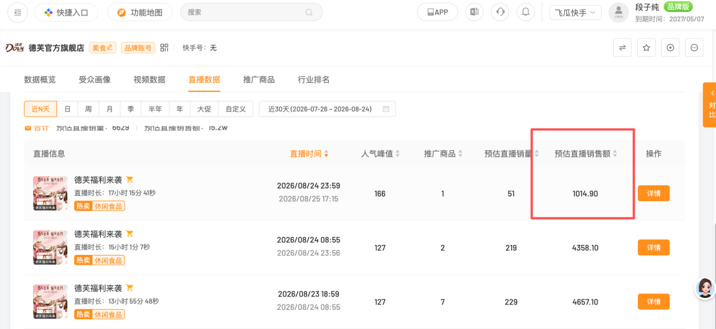
Task: Click the 4358.10 sales amount
Action: pyautogui.click(x=585, y=248)
